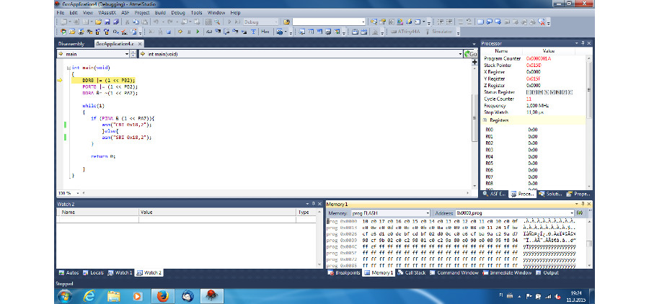
Task: Open the Processor panel options dropdown arrow
Action: tap(577, 43)
